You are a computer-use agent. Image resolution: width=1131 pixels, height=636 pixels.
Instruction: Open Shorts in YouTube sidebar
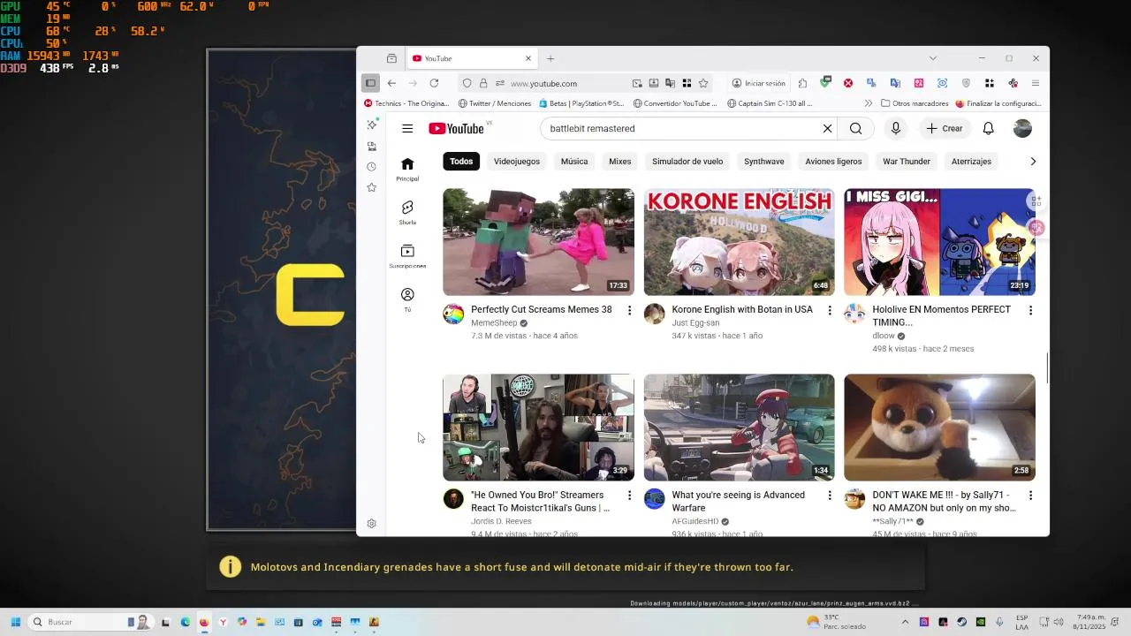tap(407, 212)
